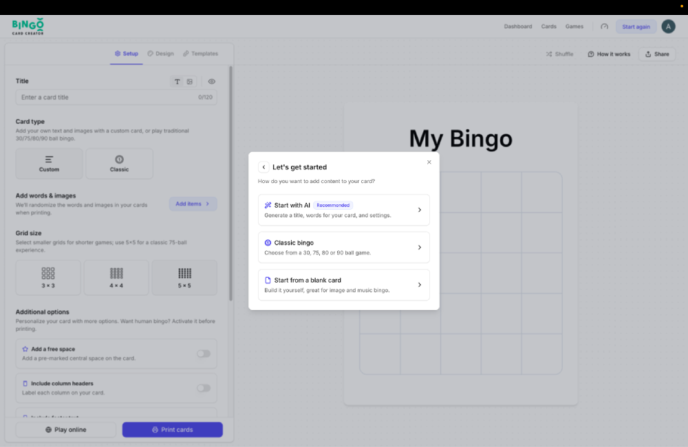This screenshot has height=447, width=688.
Task: Click the text title mode icon
Action: point(177,82)
